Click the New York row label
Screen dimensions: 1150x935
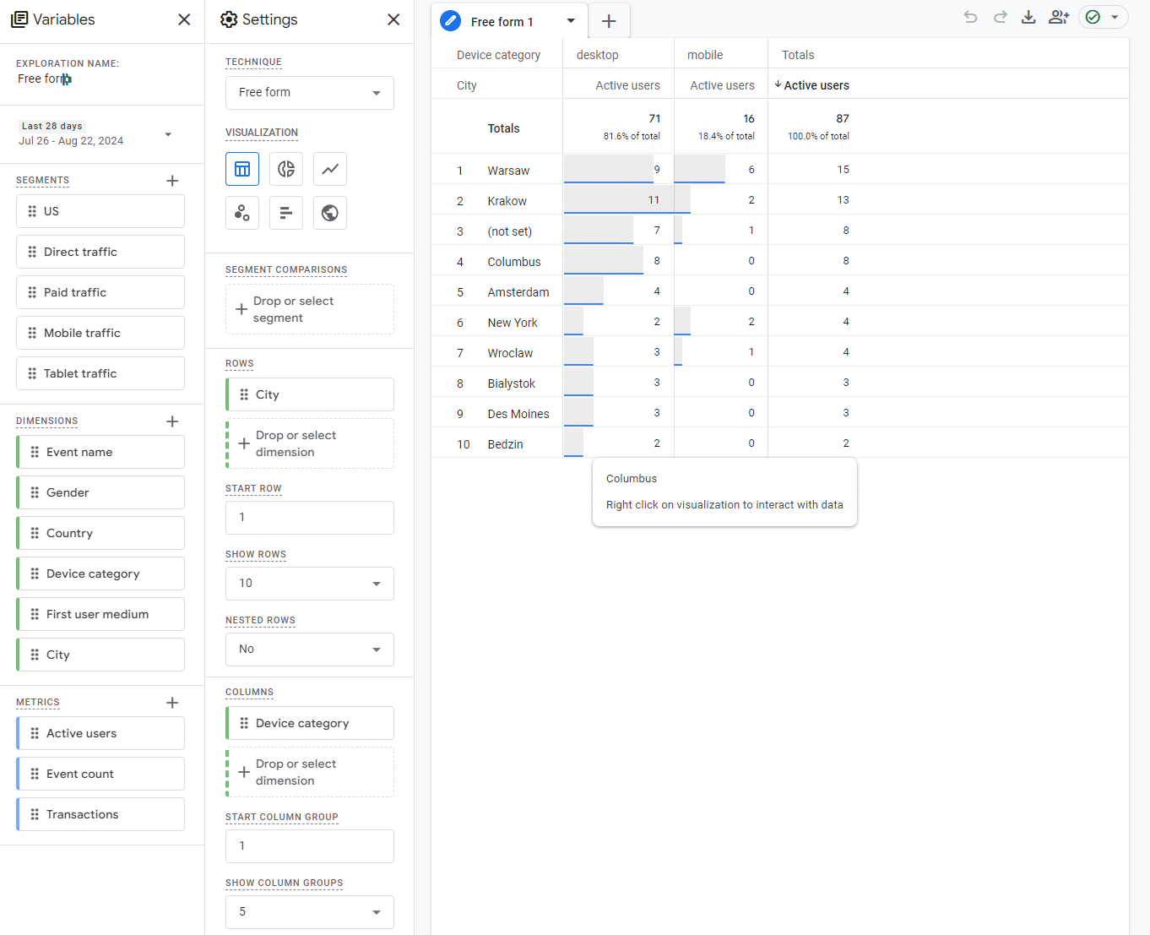[x=513, y=323]
